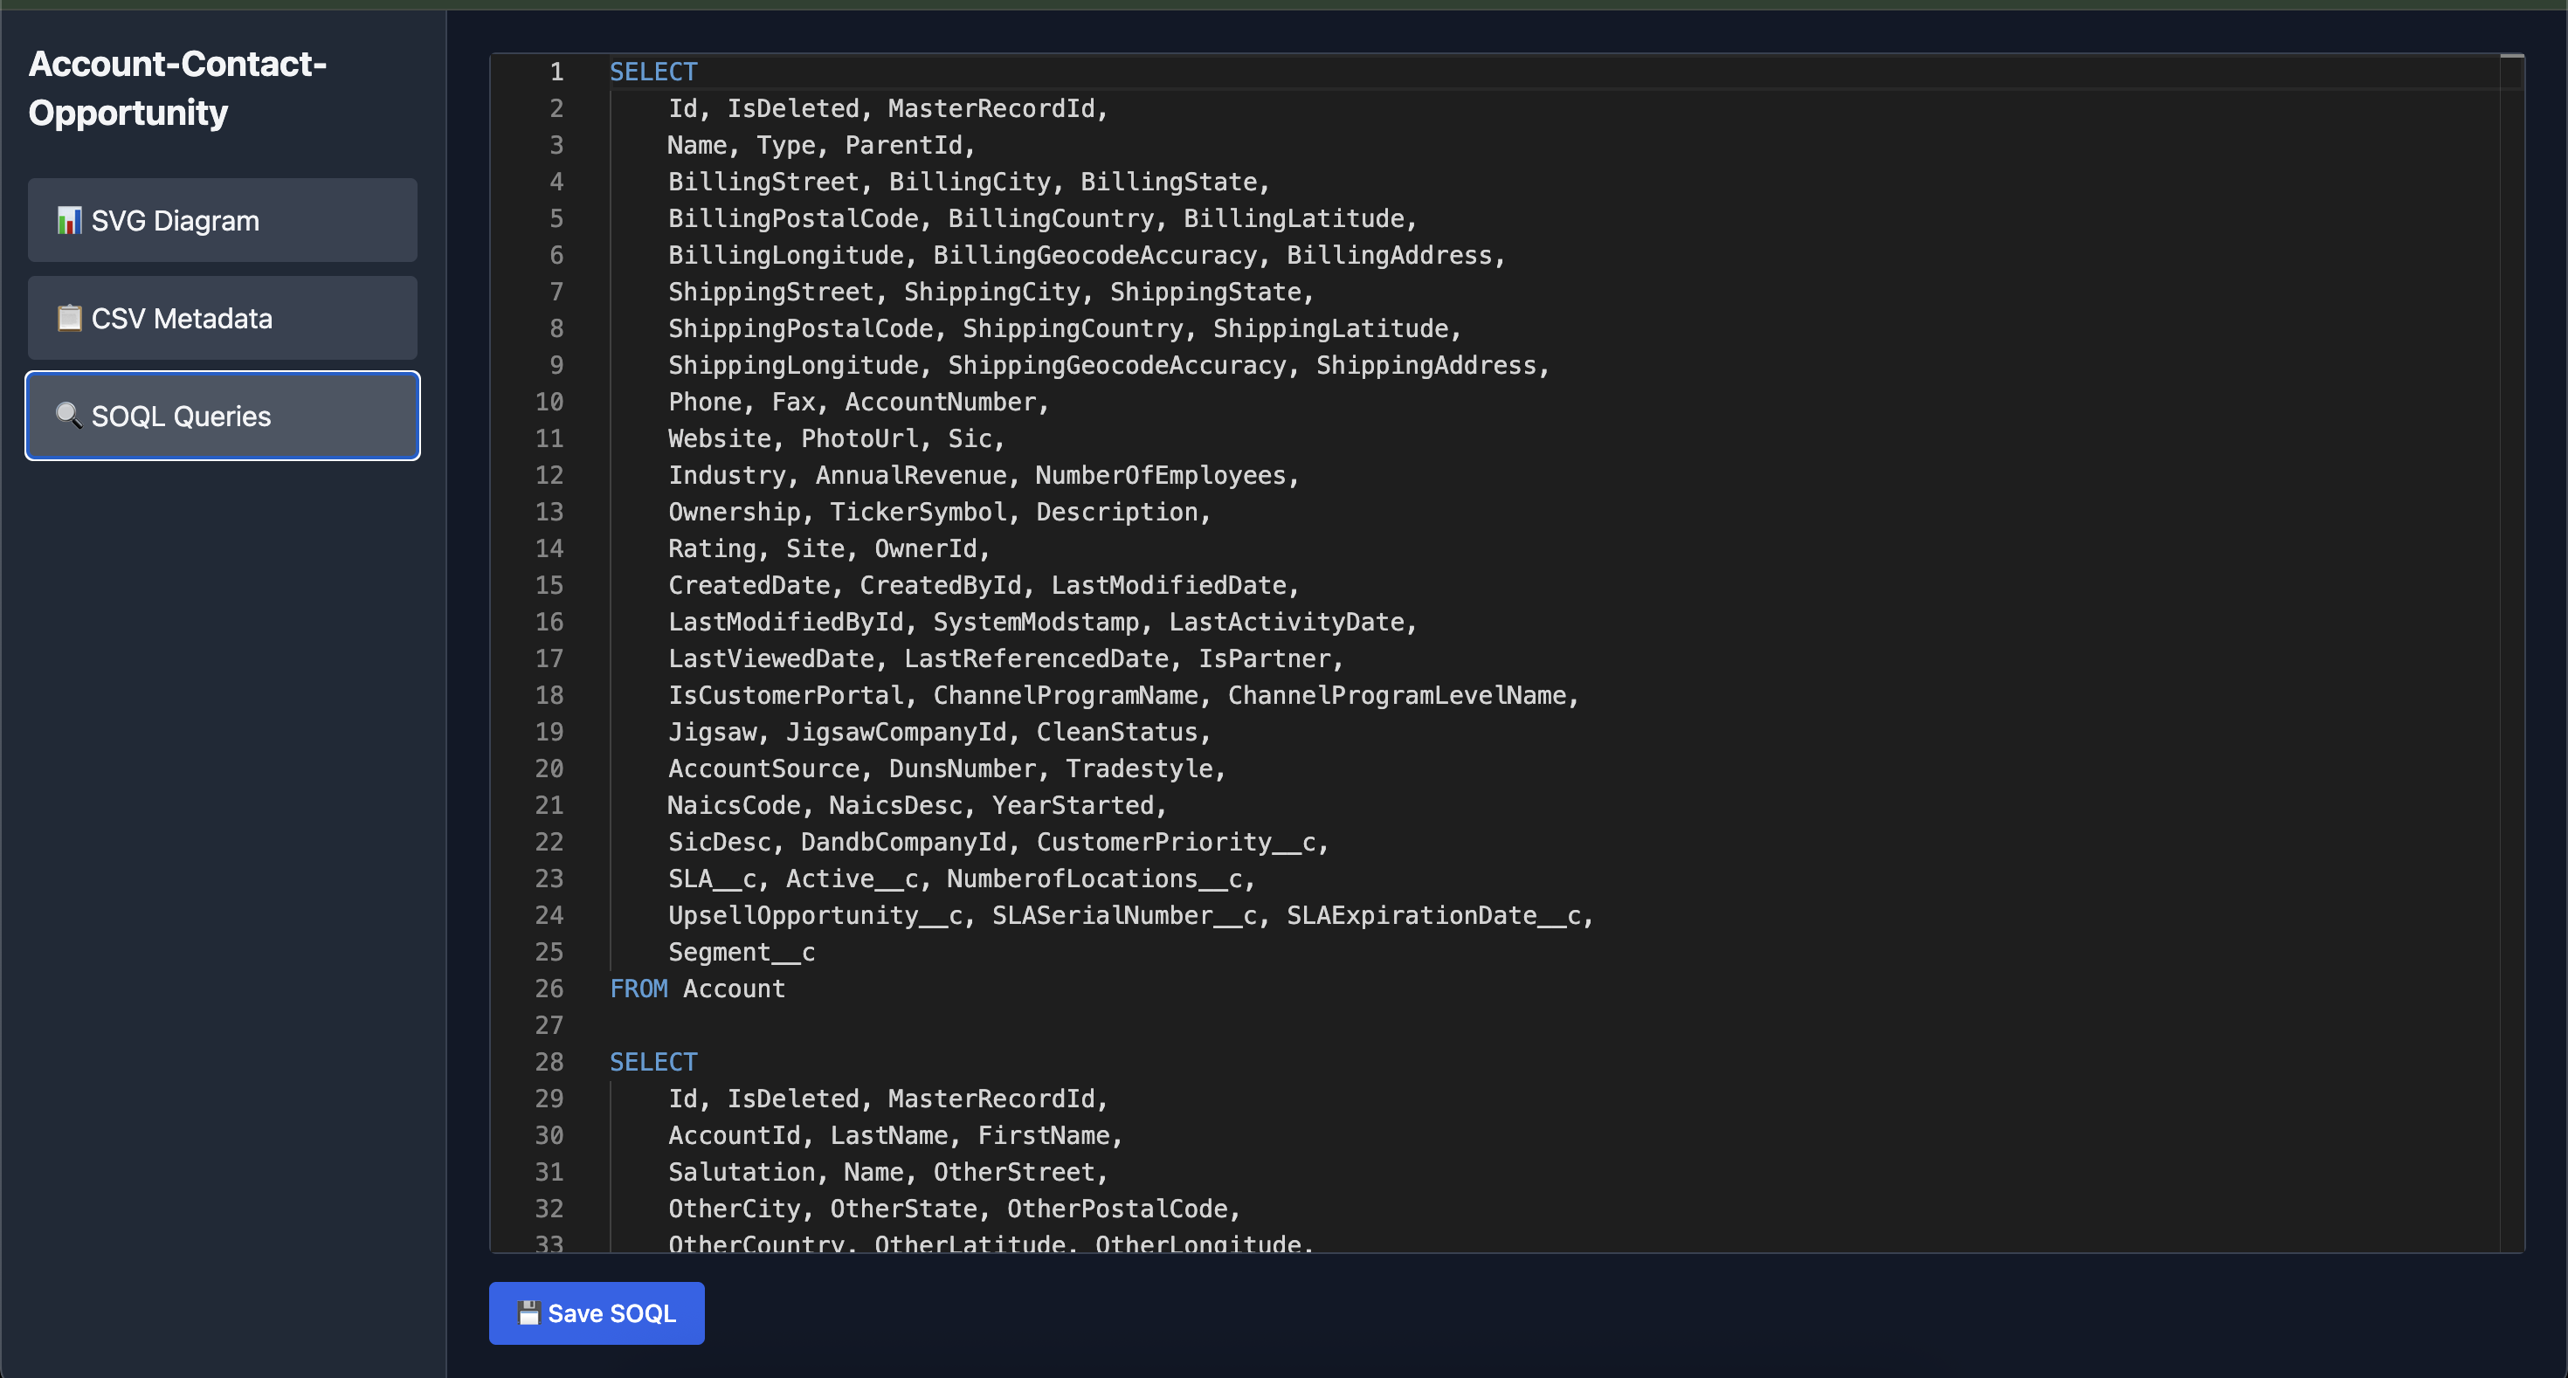Place cursor on the first SELECT keyword

(x=653, y=72)
